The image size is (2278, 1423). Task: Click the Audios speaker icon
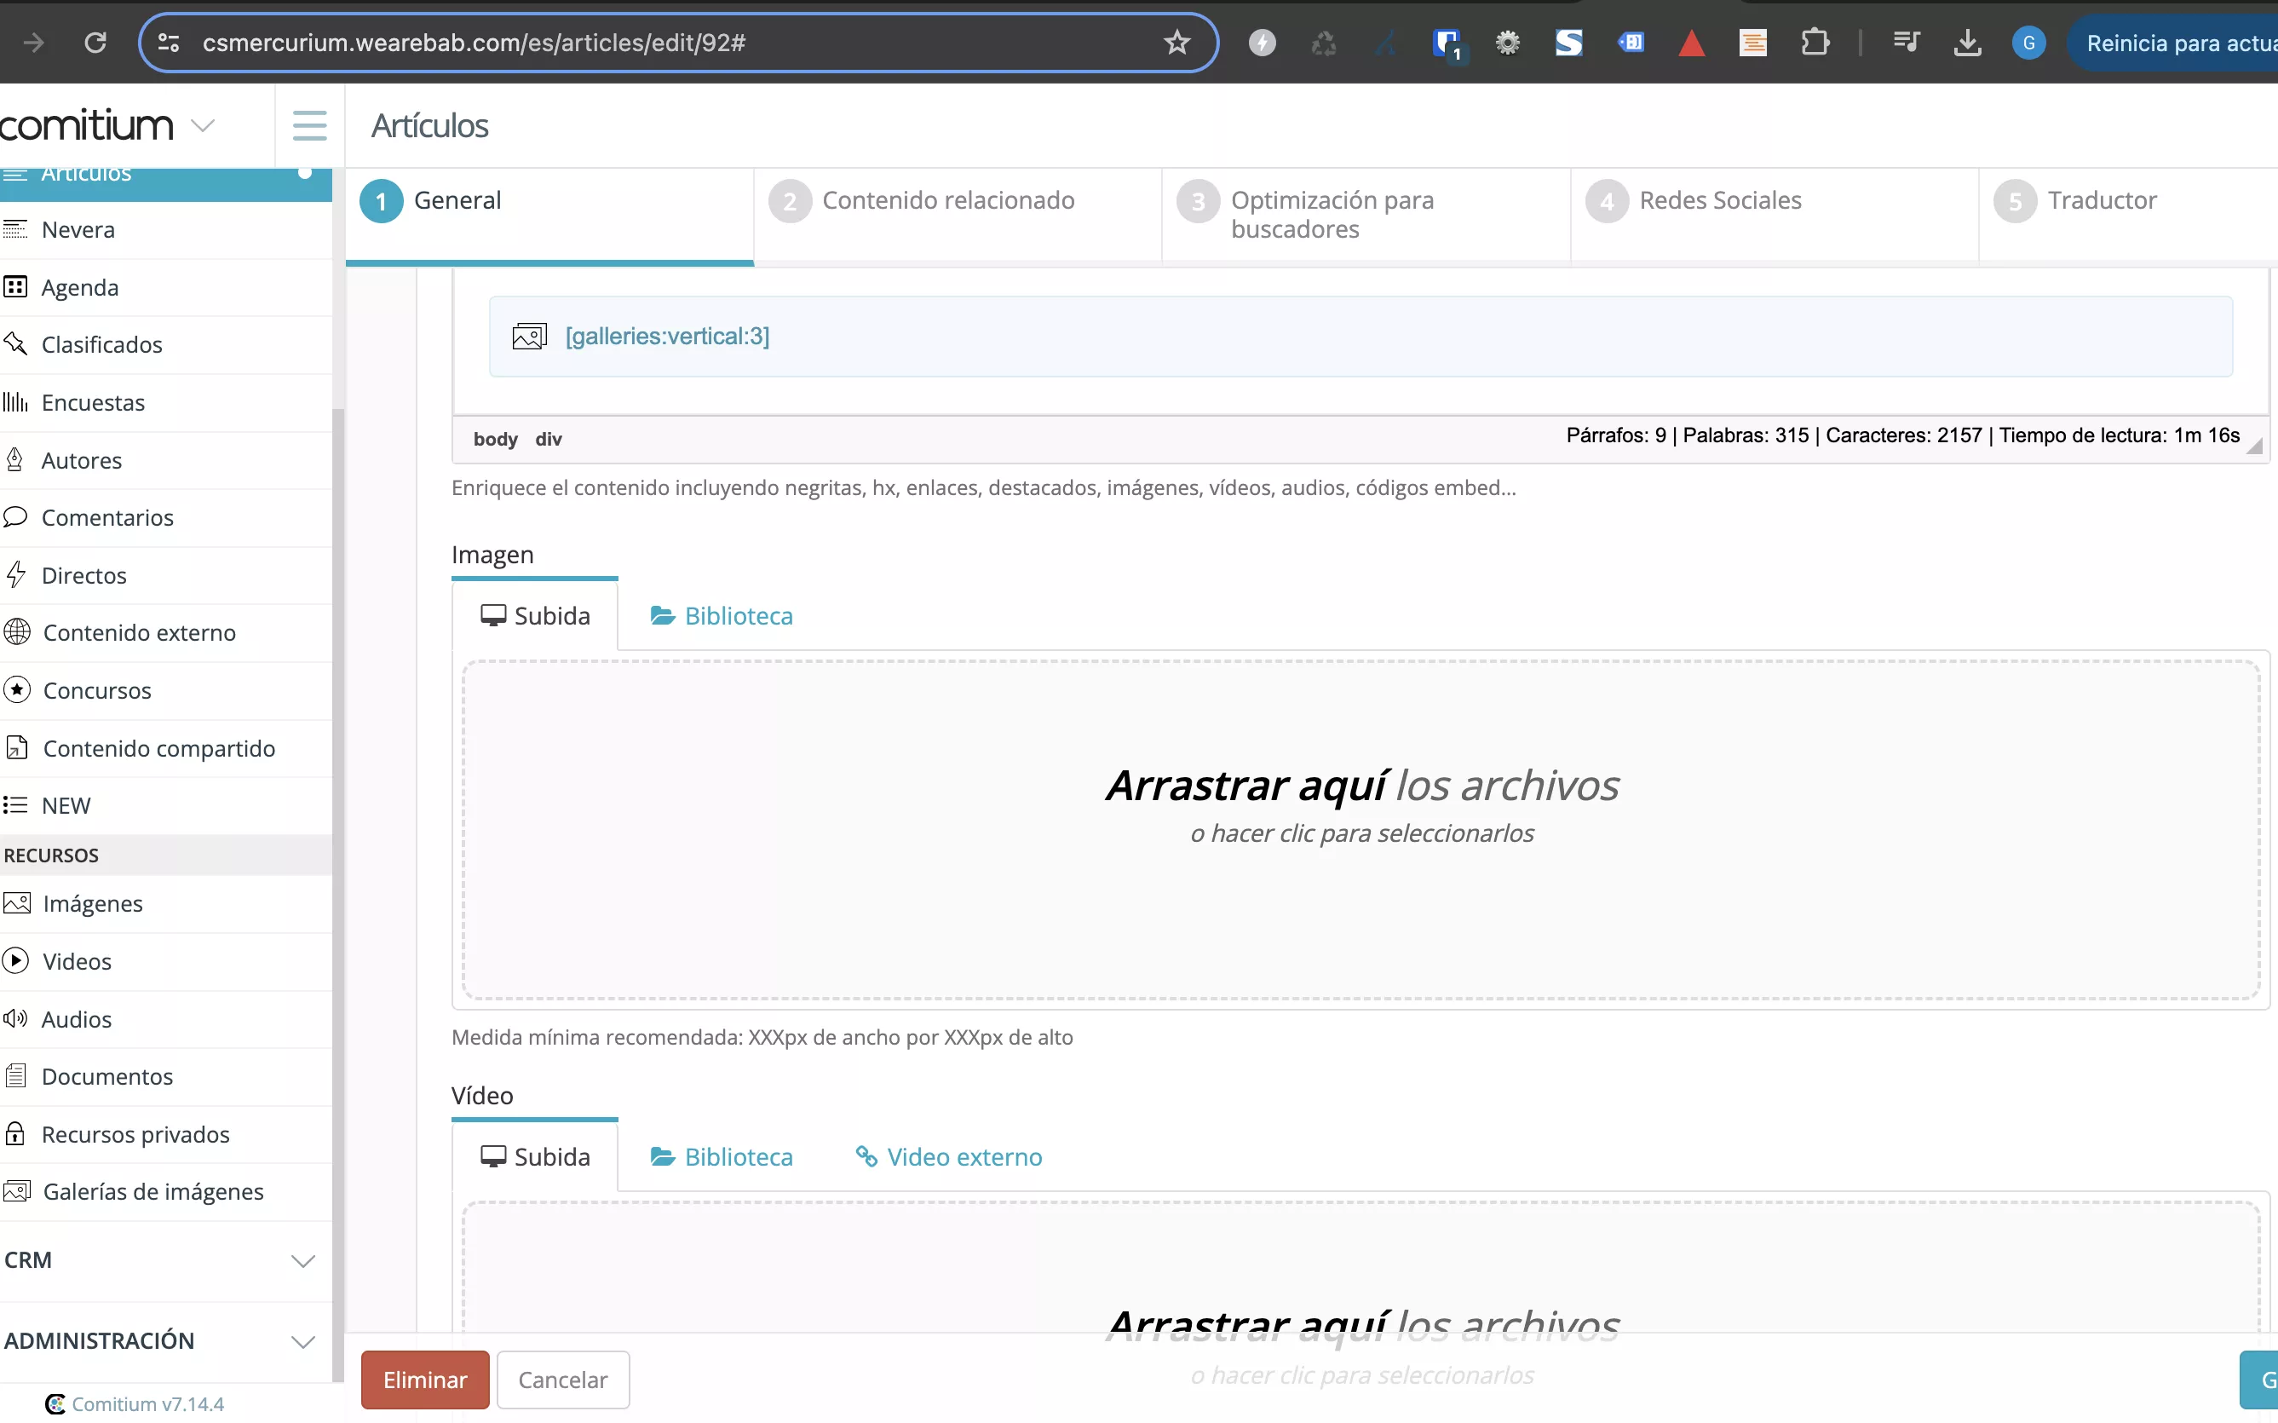15,1018
